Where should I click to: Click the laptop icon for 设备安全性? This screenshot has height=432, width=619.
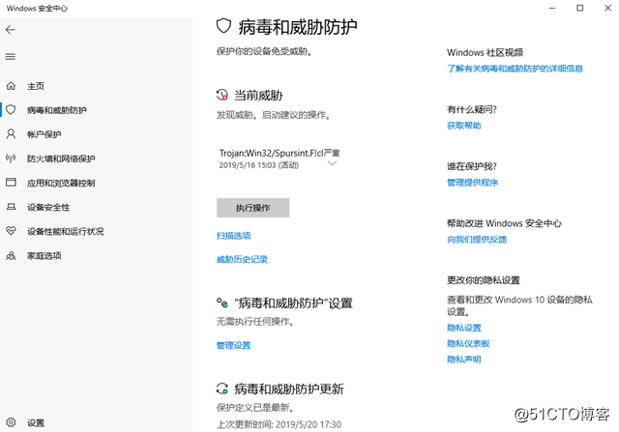(11, 207)
